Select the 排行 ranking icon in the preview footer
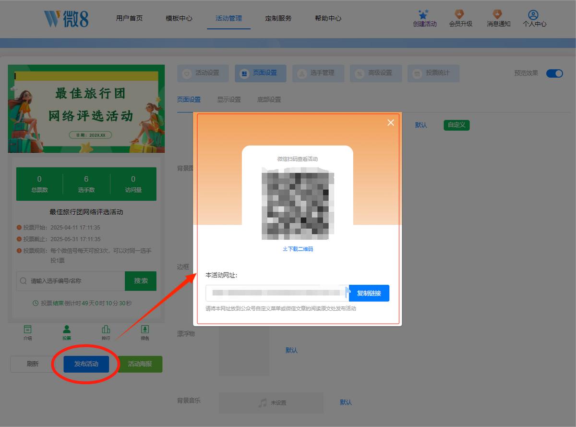This screenshot has width=576, height=427. [x=106, y=329]
